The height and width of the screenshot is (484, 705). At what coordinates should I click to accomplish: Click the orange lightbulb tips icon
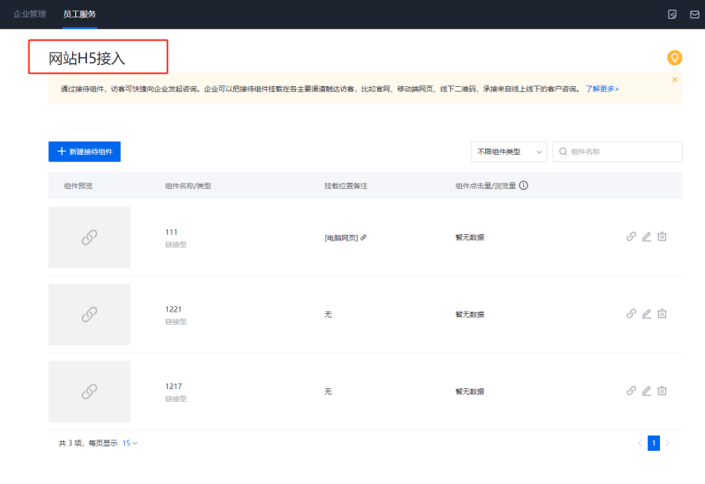click(x=674, y=58)
